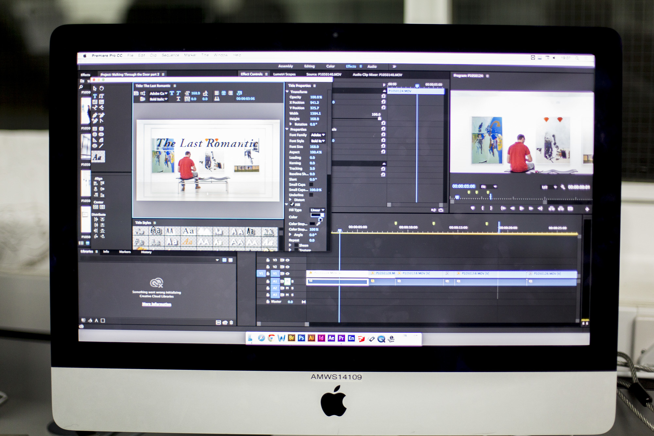Image resolution: width=654 pixels, height=436 pixels.
Task: Expand the Distort section
Action: (290, 200)
